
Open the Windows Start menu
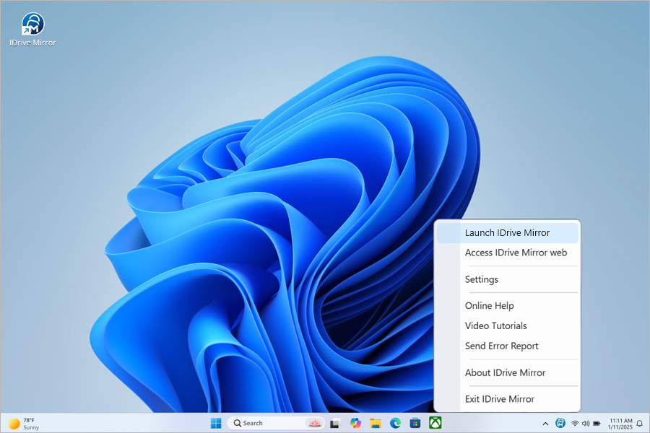pyautogui.click(x=216, y=423)
